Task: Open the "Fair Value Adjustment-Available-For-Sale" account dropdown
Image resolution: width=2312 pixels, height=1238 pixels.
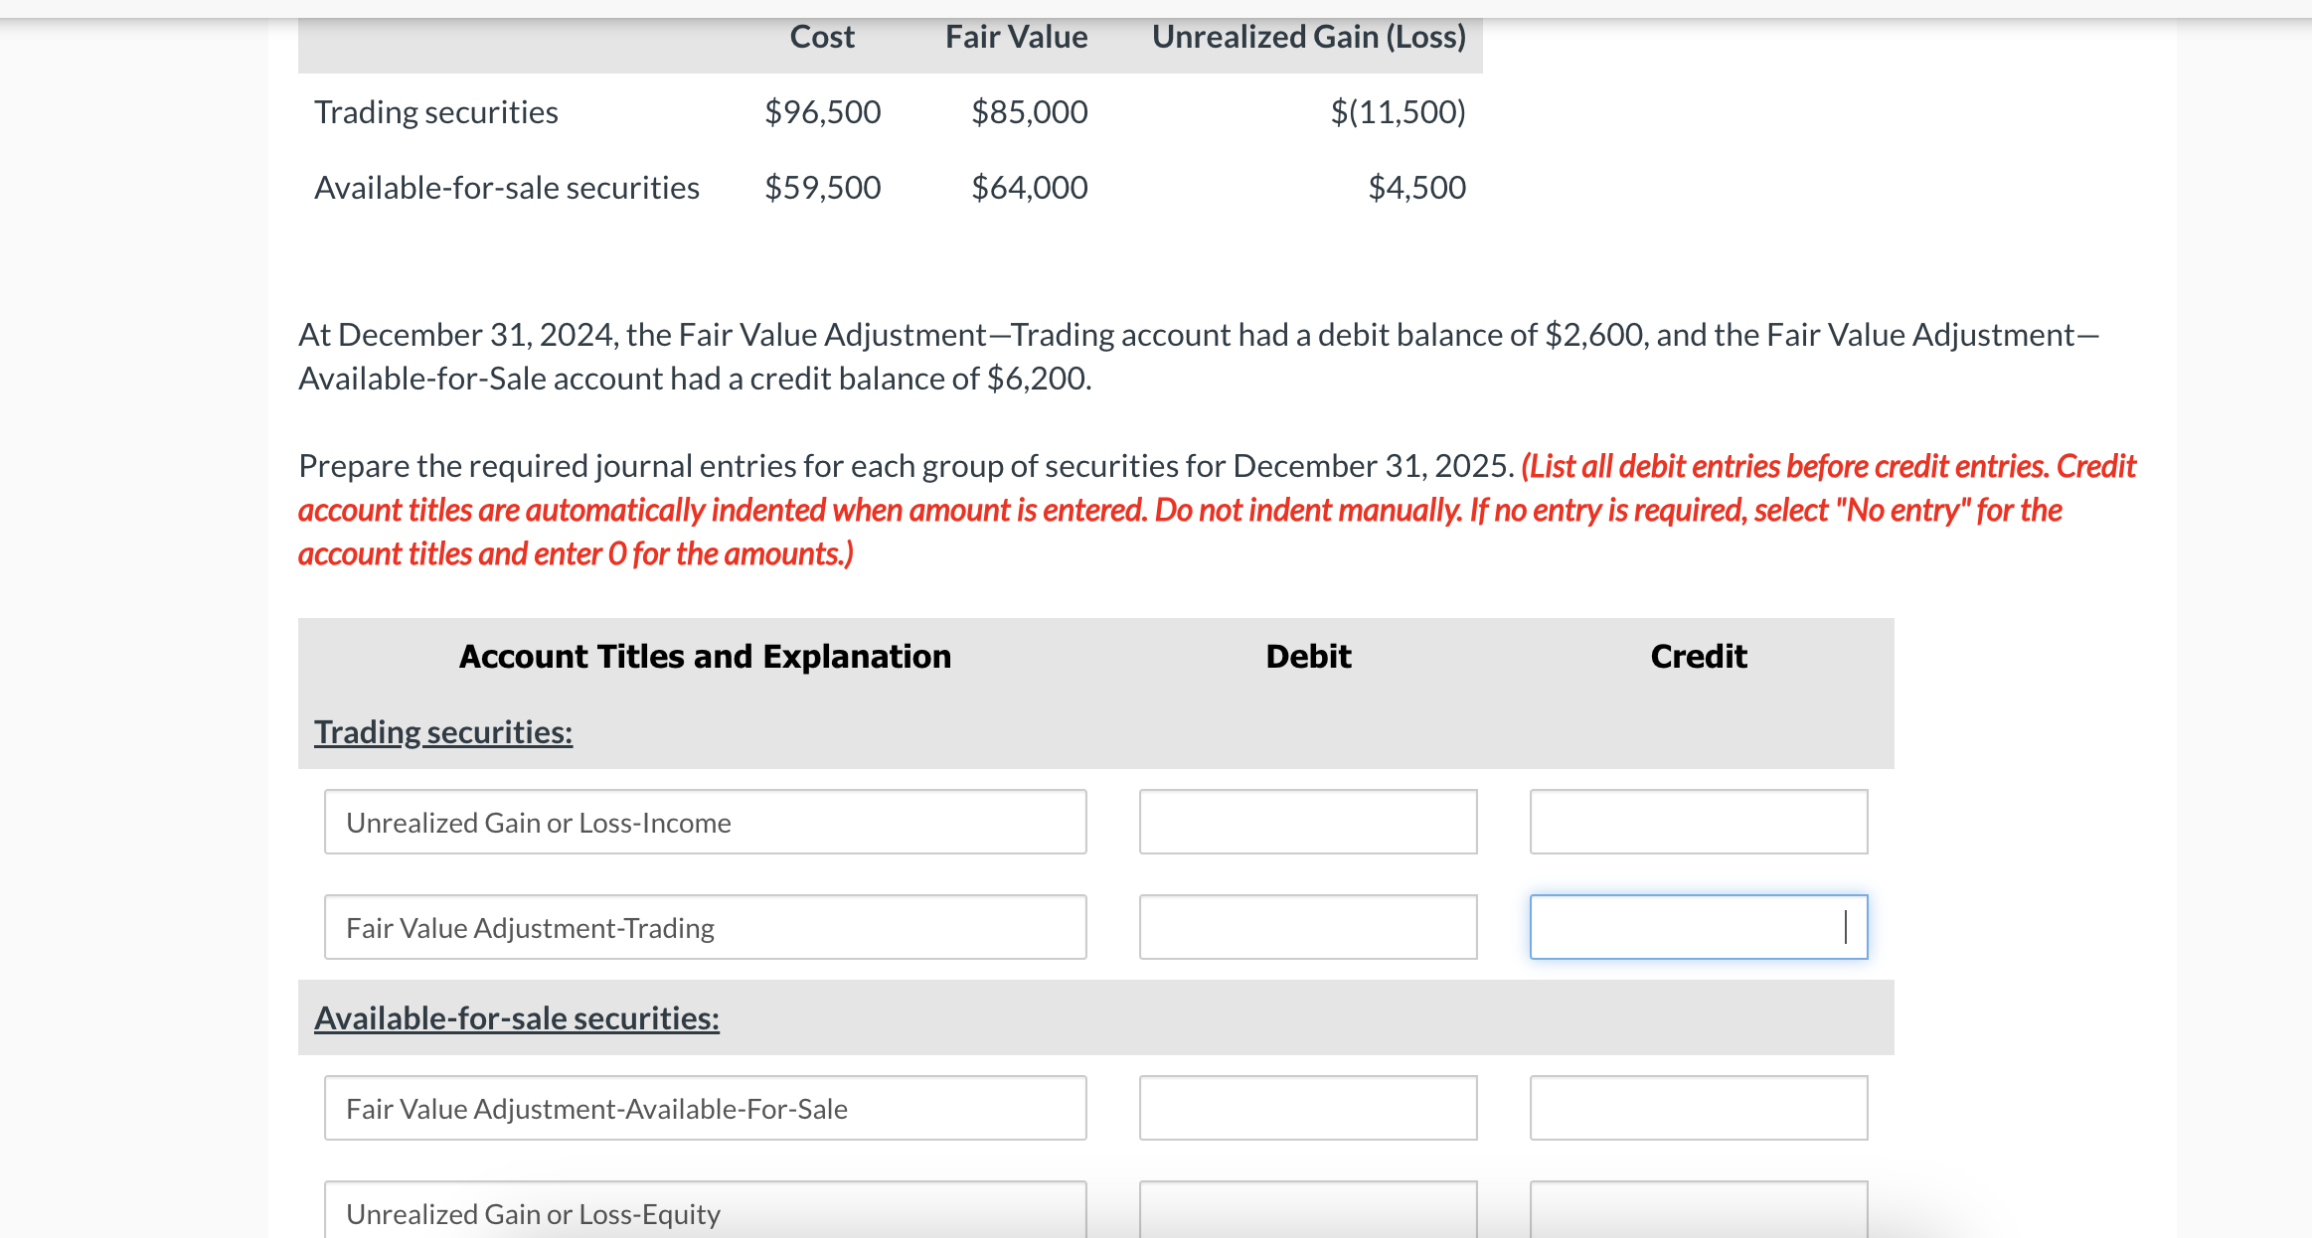Action: coord(705,1108)
